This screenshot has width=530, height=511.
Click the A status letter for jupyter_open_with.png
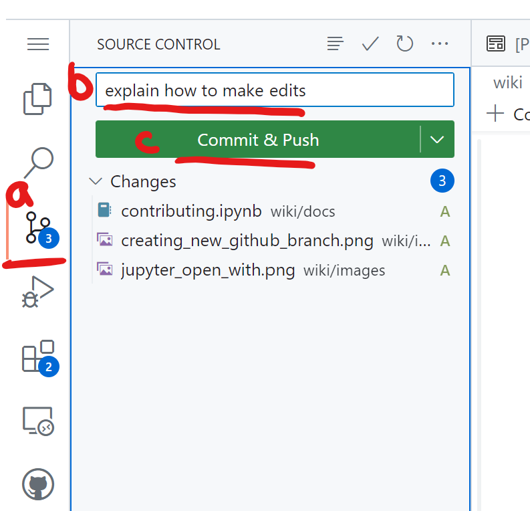[x=445, y=271]
